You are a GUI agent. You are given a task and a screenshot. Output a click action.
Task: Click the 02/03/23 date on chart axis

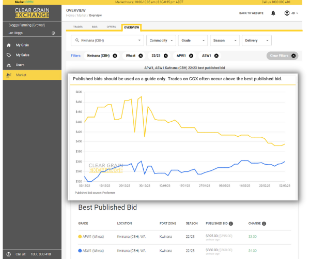285,185
